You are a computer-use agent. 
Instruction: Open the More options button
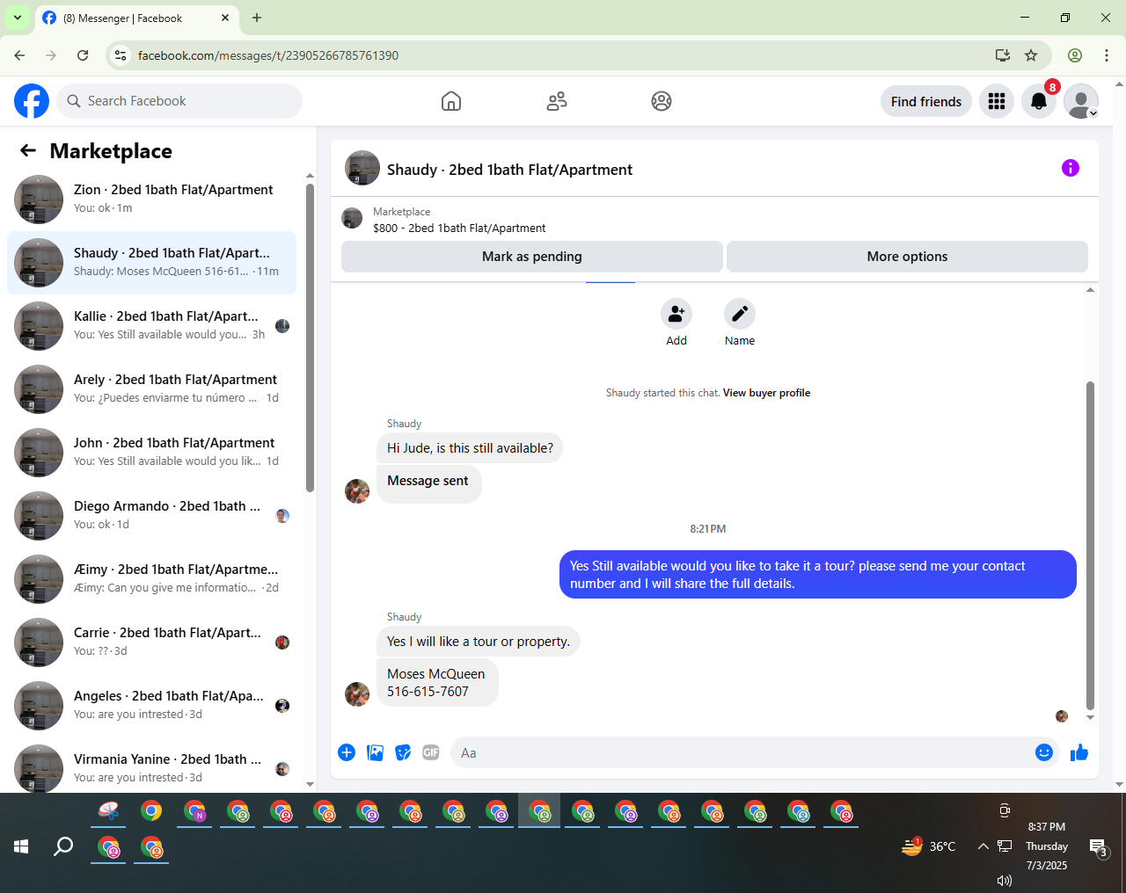[x=907, y=257]
